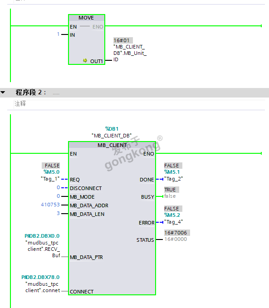Click the IN pin label of MOVE

(x=72, y=35)
